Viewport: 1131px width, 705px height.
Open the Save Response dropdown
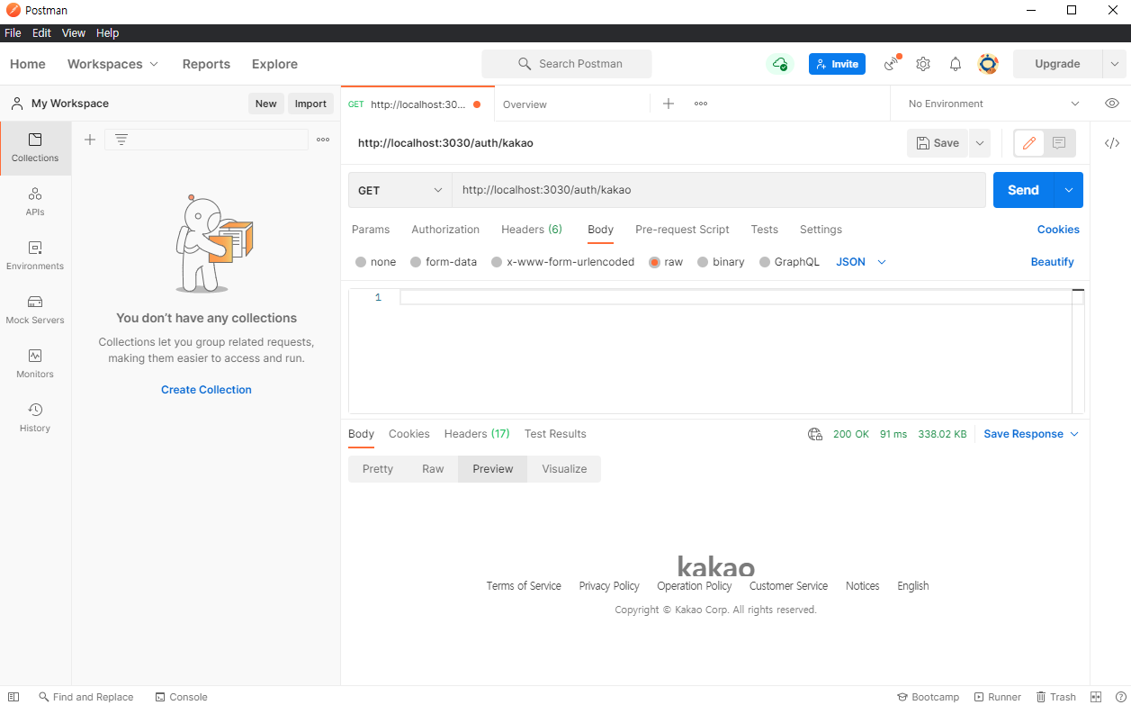click(x=1030, y=434)
